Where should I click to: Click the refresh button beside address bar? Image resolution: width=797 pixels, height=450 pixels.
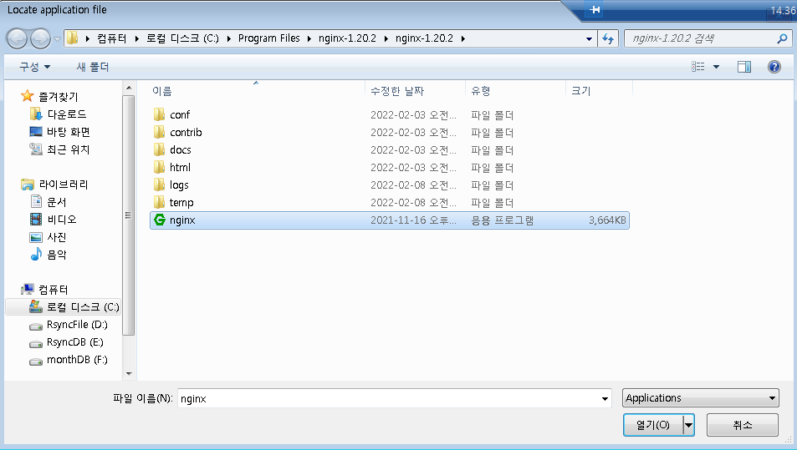[x=608, y=38]
